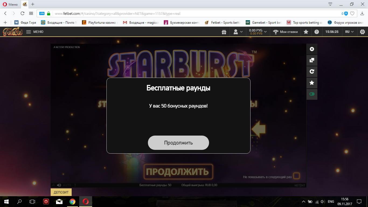Open the Gmail 'Входящие - magicca' bookmark
Viewport: 368px width, 207px height.
pos(141,23)
